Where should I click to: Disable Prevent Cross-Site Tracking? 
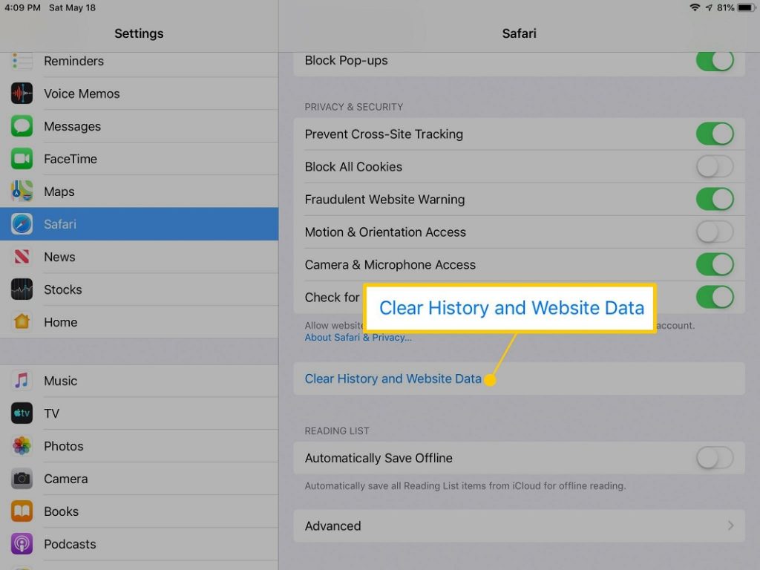[x=714, y=134]
